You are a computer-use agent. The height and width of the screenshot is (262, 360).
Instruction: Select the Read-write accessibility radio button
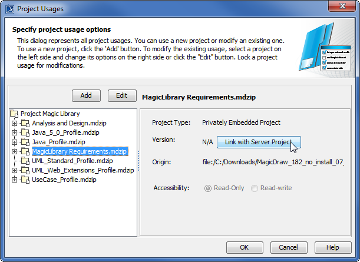(x=255, y=188)
